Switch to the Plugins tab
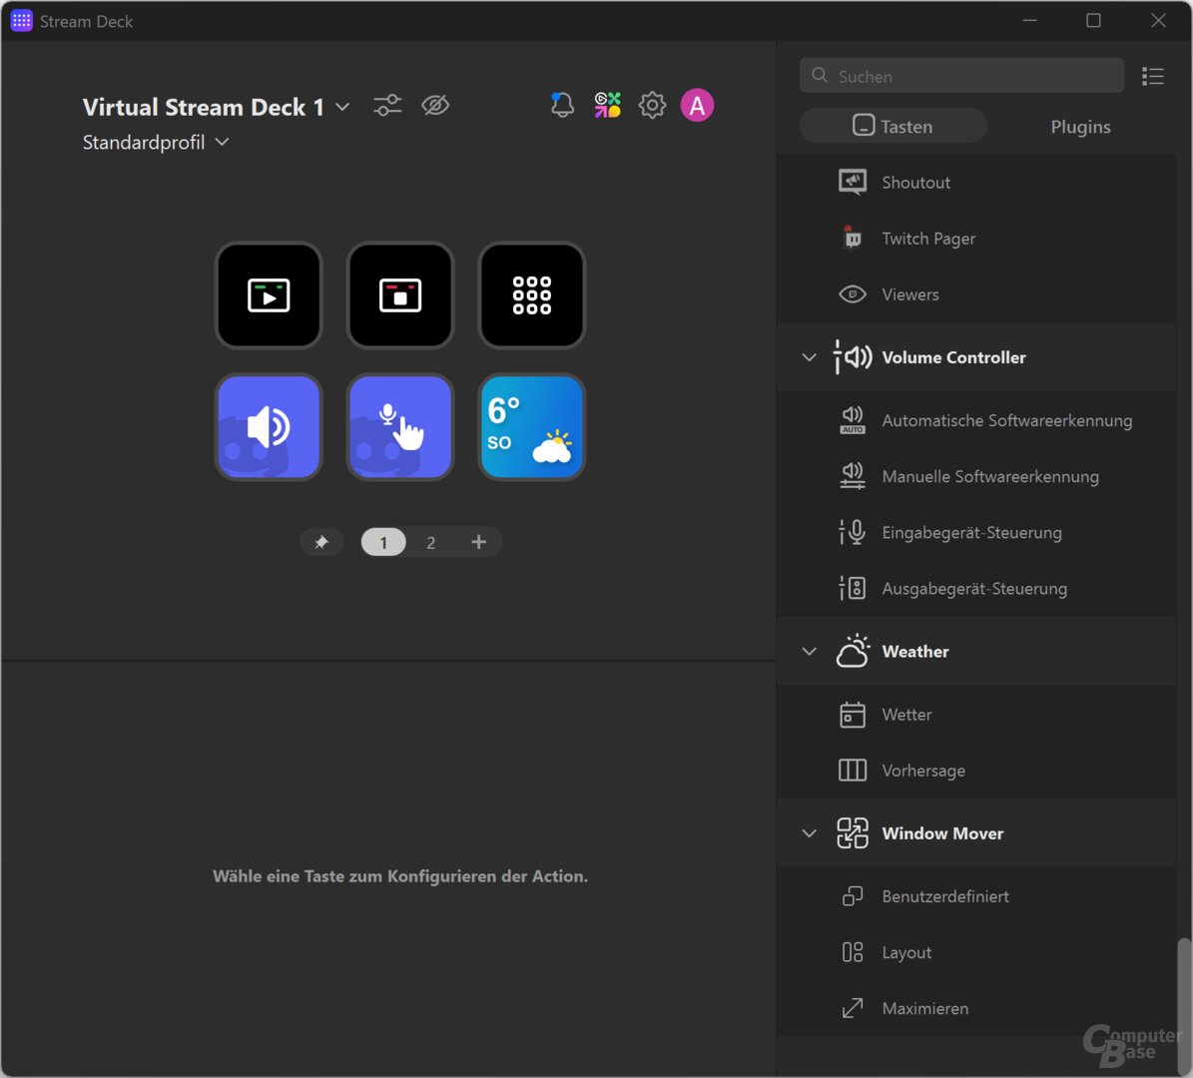The image size is (1193, 1078). (x=1080, y=126)
